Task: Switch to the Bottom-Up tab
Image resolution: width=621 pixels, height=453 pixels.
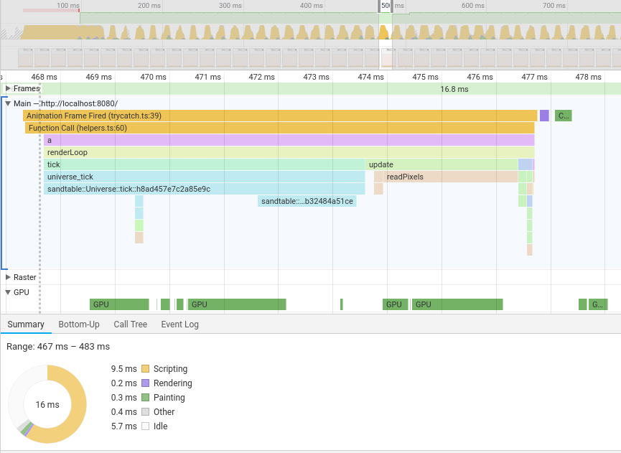Action: [79, 324]
